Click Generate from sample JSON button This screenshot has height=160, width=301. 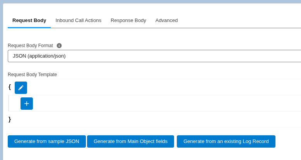click(x=46, y=141)
